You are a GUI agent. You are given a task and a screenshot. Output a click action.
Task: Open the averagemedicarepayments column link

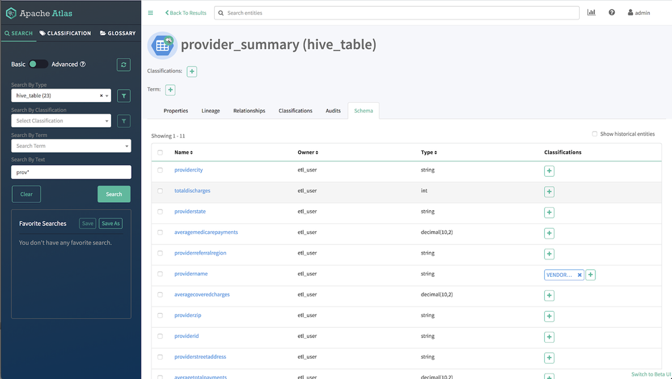click(x=206, y=233)
